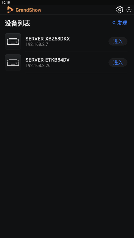Click the IP address 192.168.2.26

tap(38, 65)
